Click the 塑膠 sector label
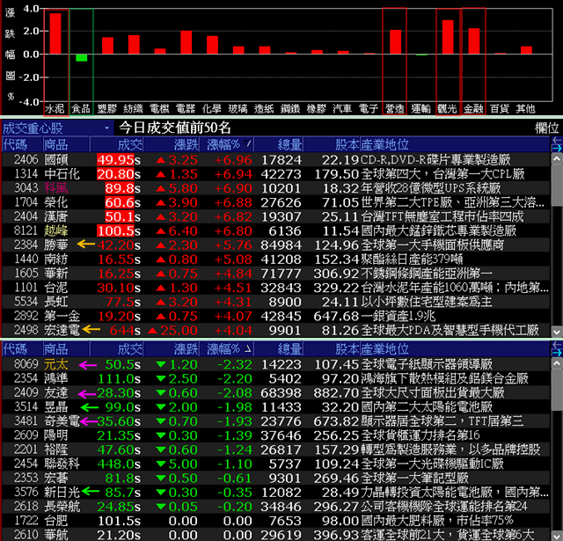This screenshot has width=563, height=541. click(x=107, y=109)
